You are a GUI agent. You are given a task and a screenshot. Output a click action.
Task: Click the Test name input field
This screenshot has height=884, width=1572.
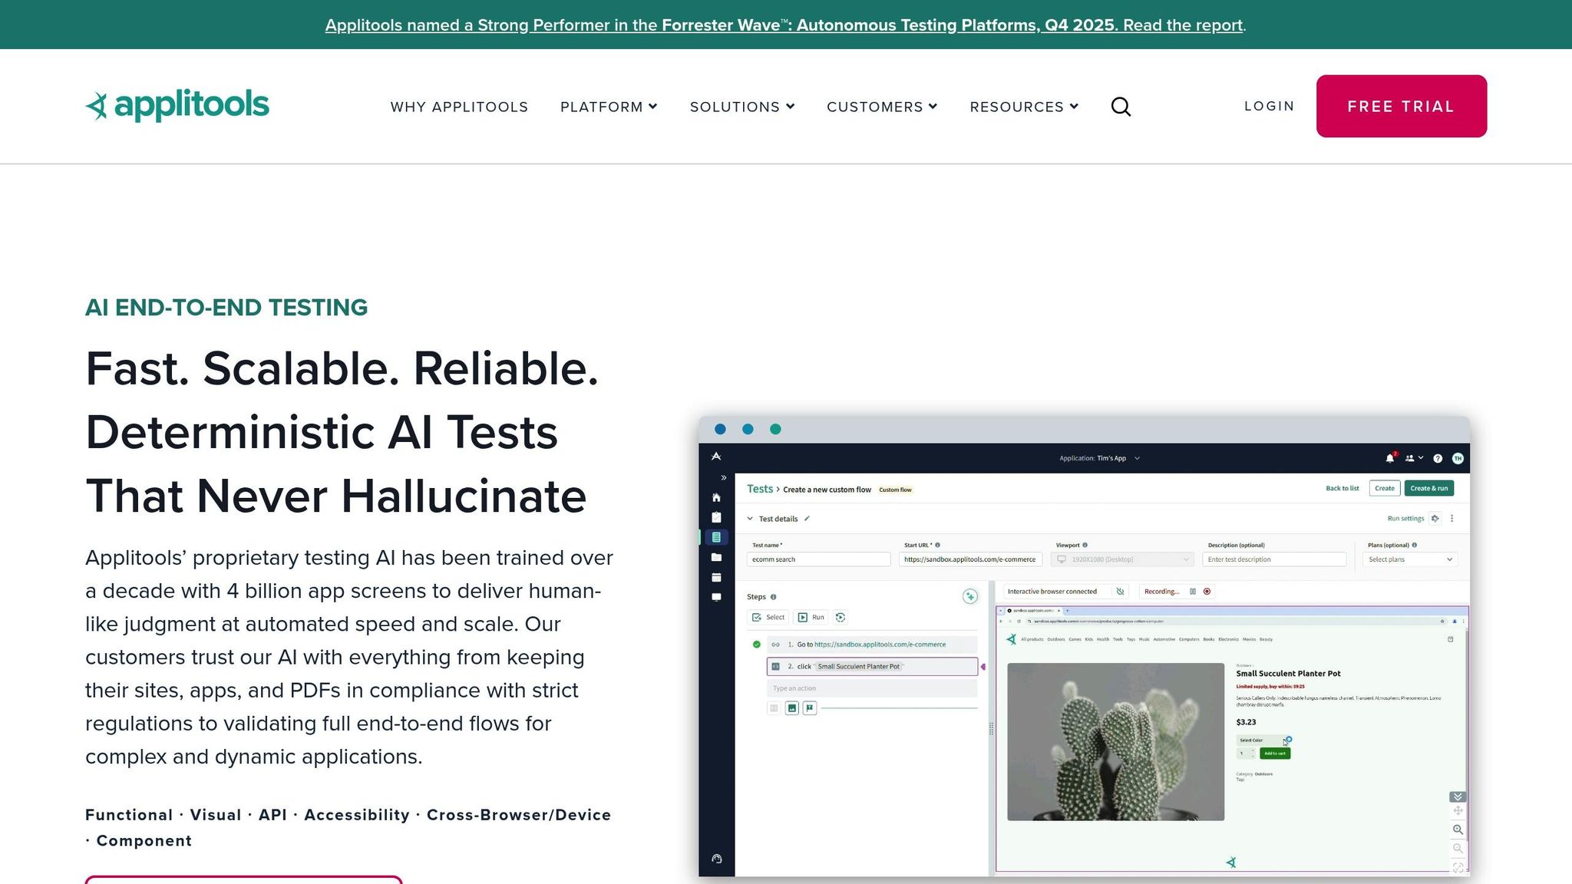click(x=817, y=559)
